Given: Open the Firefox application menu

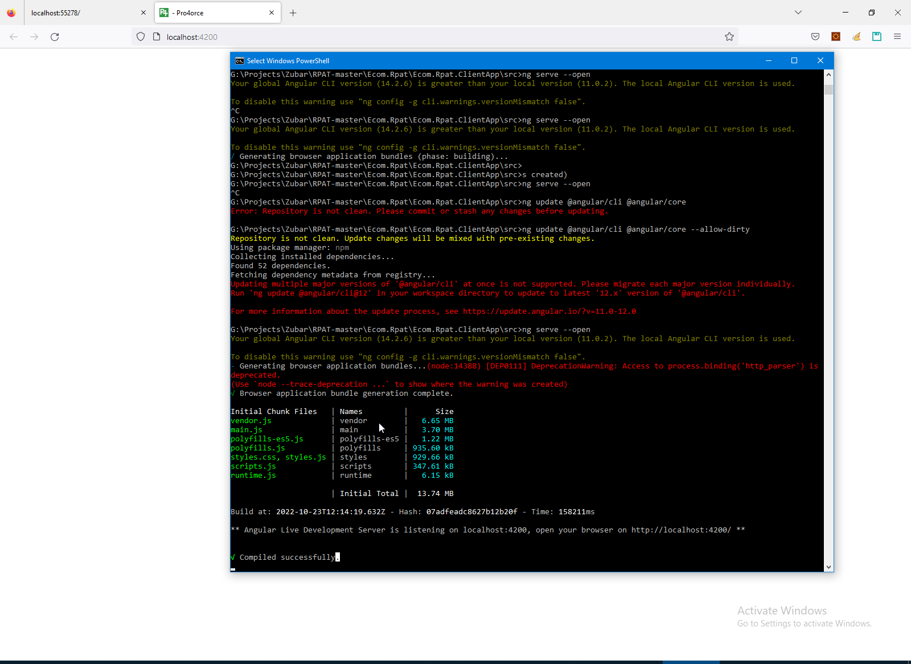Looking at the screenshot, I should point(897,36).
